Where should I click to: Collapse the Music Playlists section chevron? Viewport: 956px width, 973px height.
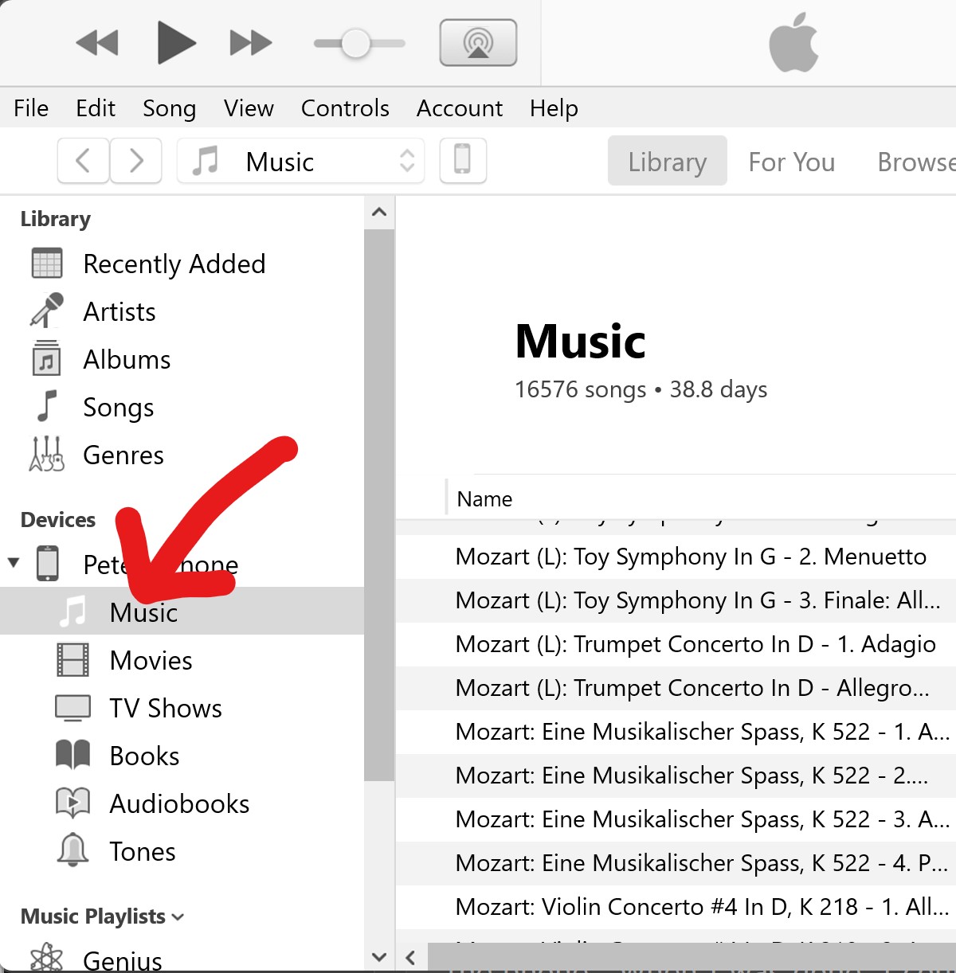coord(178,917)
